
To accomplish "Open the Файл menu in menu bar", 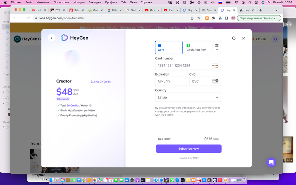I will tap(29, 2).
